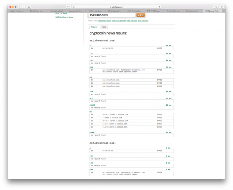
Task: Switch to My LastPass Vault tab
Action: click(56, 11)
